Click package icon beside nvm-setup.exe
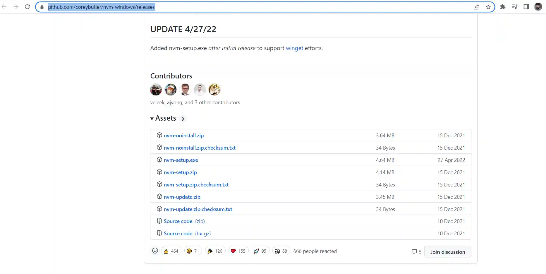546x274 pixels. (159, 160)
